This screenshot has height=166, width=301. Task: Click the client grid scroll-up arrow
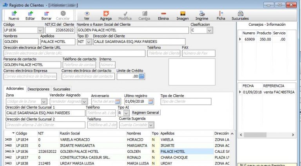(232, 134)
